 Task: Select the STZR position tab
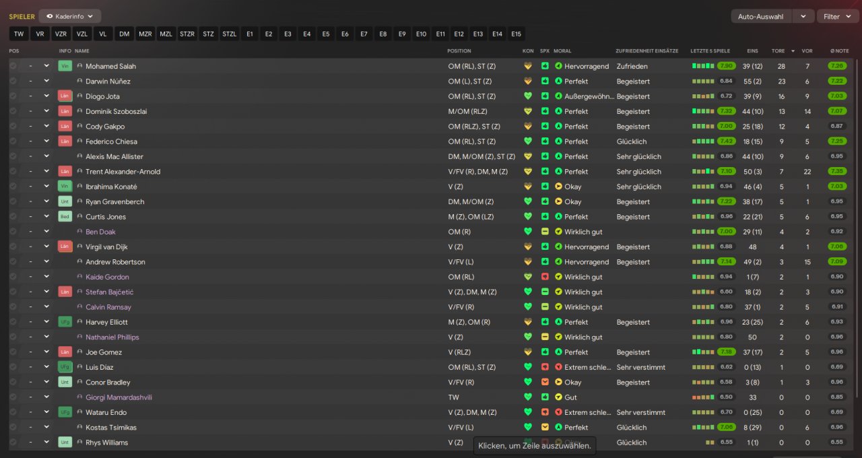tap(187, 34)
